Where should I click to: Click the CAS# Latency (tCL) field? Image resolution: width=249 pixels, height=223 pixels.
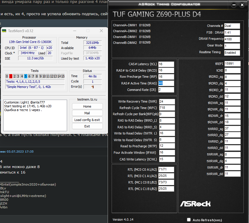166,64
